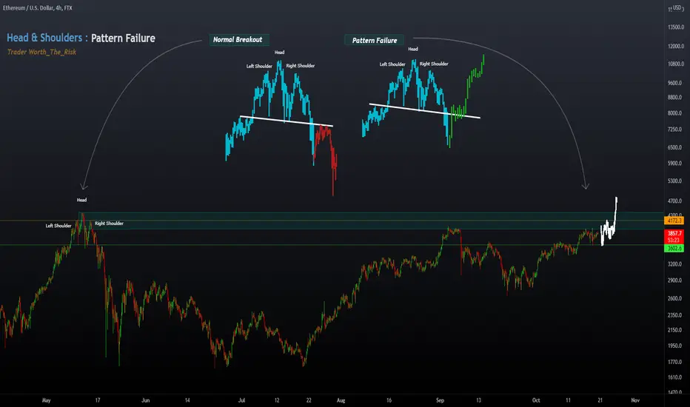
Task: Click the '16' date on time axis
Action: 389,400
